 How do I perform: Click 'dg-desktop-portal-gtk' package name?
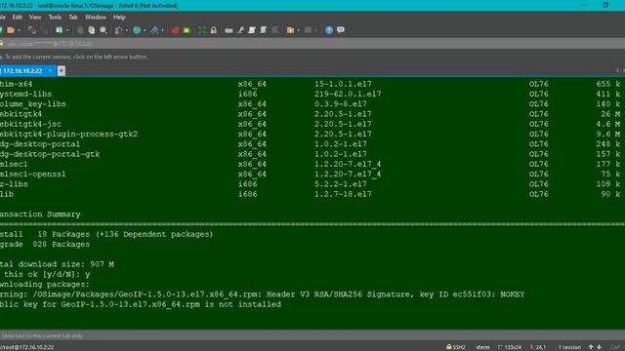[50, 154]
